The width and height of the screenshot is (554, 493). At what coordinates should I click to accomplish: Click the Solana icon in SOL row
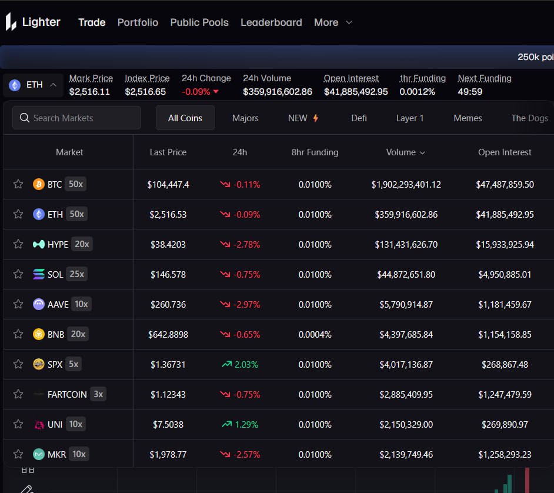click(x=38, y=274)
